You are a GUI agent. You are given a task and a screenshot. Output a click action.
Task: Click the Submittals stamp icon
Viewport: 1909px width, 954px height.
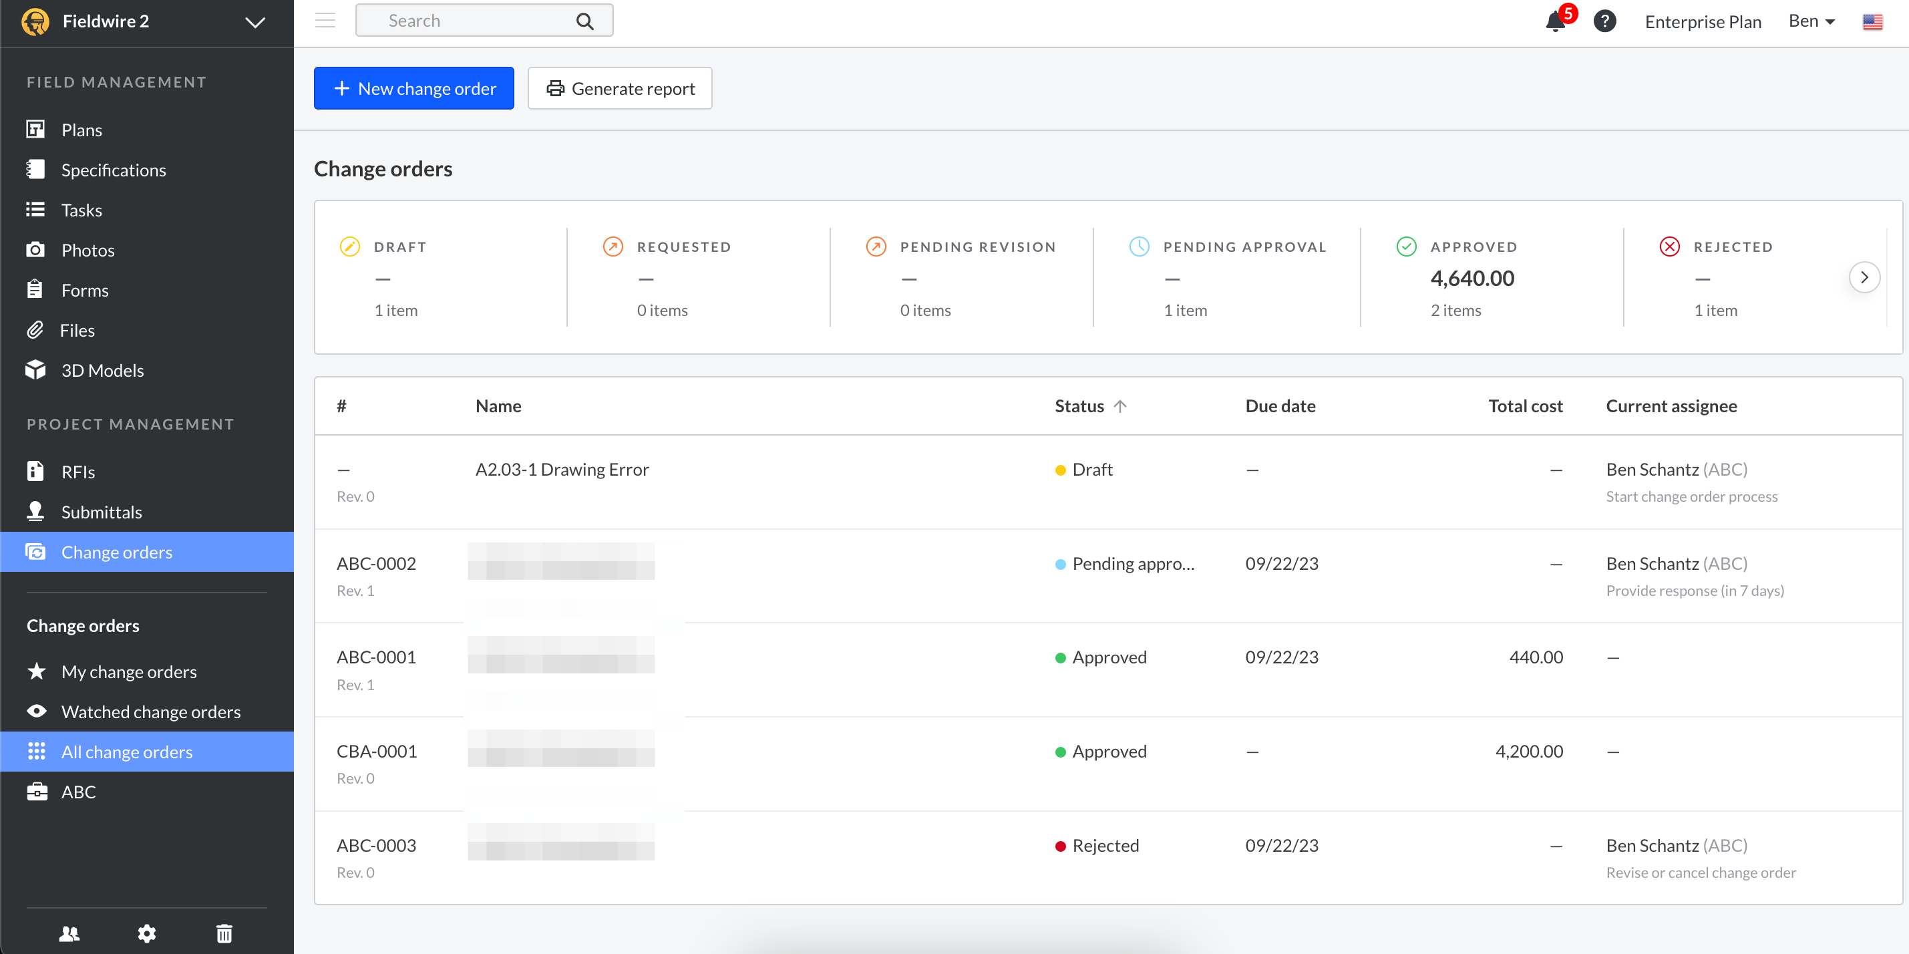pyautogui.click(x=35, y=510)
